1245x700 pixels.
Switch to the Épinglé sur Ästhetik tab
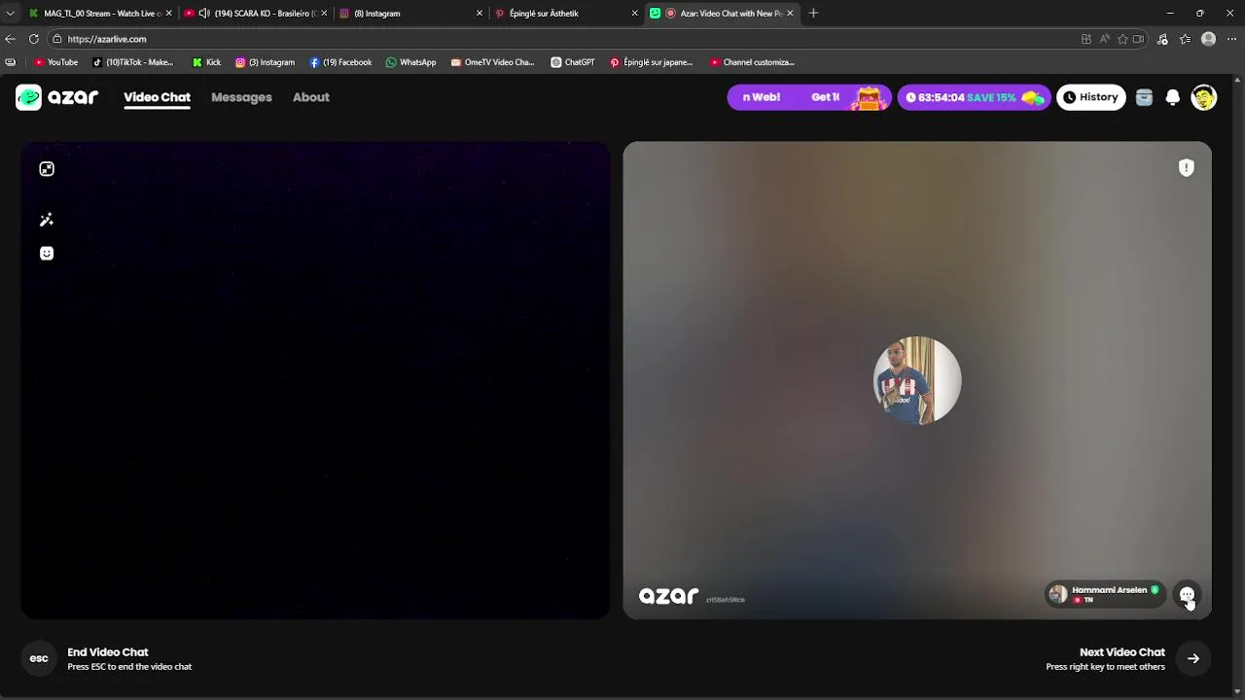[566, 14]
